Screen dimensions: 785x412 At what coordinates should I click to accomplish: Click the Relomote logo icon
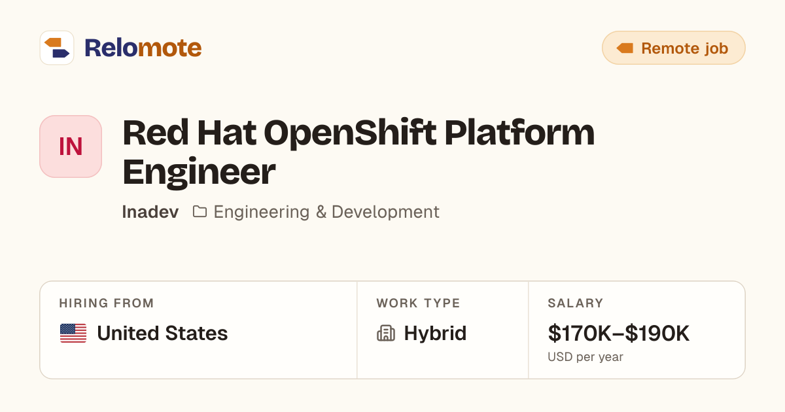tap(57, 48)
